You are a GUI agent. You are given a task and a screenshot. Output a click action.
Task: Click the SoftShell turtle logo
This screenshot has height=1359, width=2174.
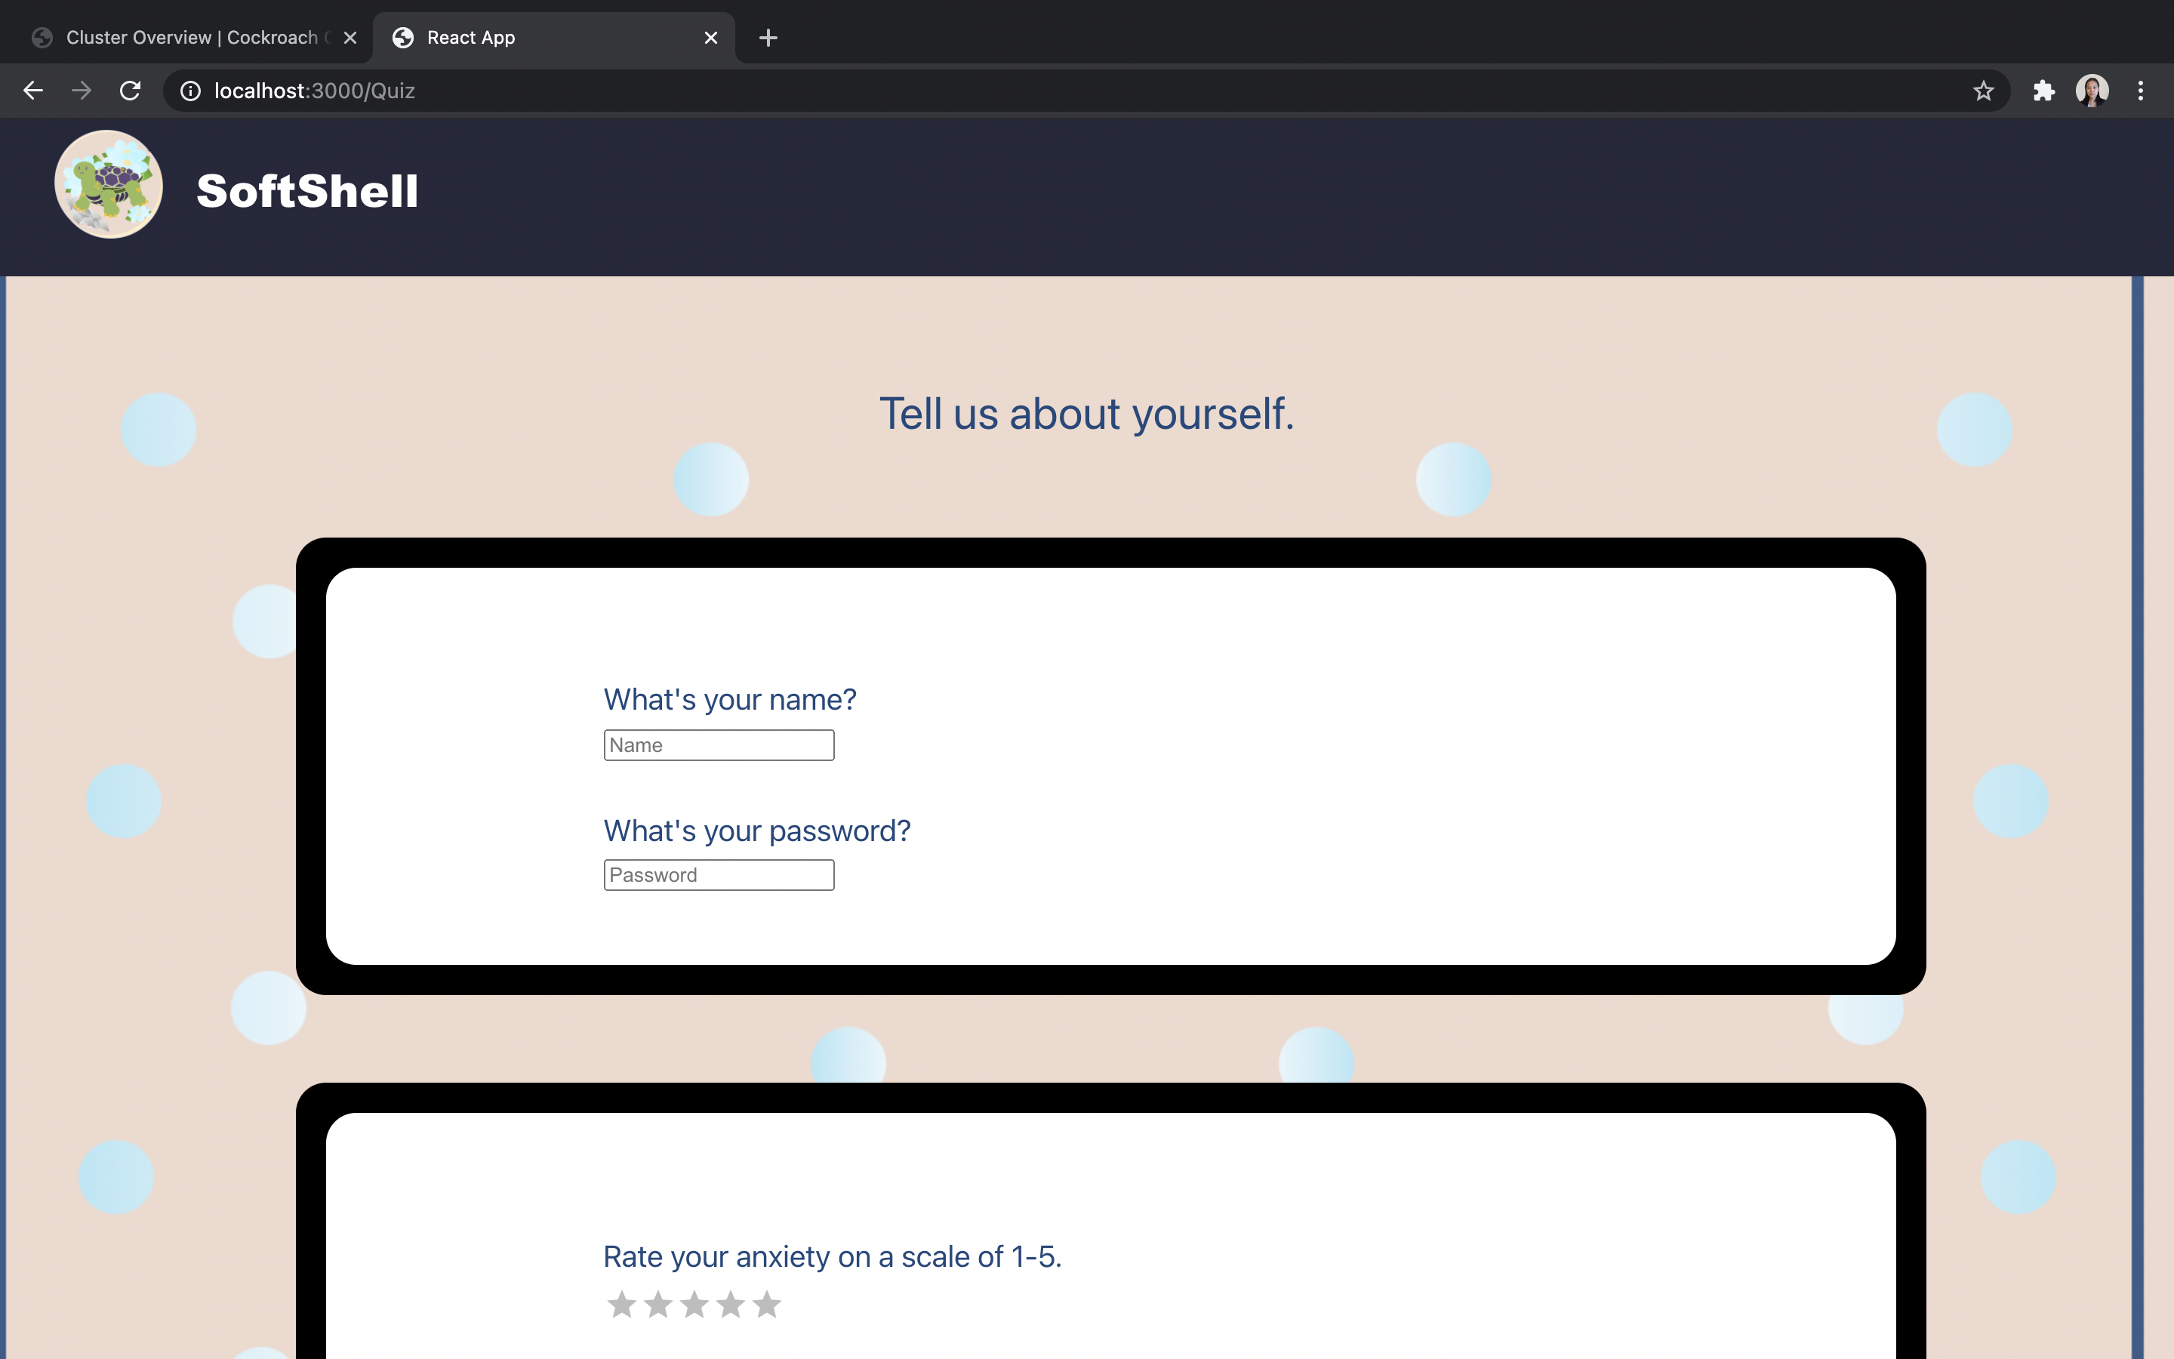(109, 184)
